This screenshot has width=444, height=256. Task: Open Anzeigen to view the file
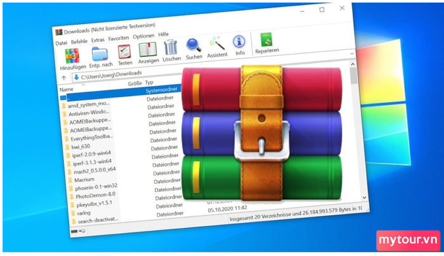click(x=148, y=53)
